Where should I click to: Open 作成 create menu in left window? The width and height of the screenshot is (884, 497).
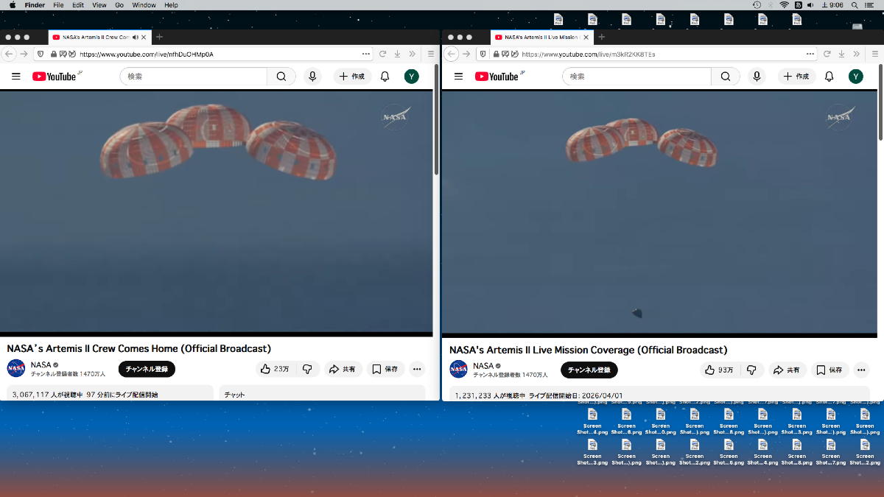[352, 77]
